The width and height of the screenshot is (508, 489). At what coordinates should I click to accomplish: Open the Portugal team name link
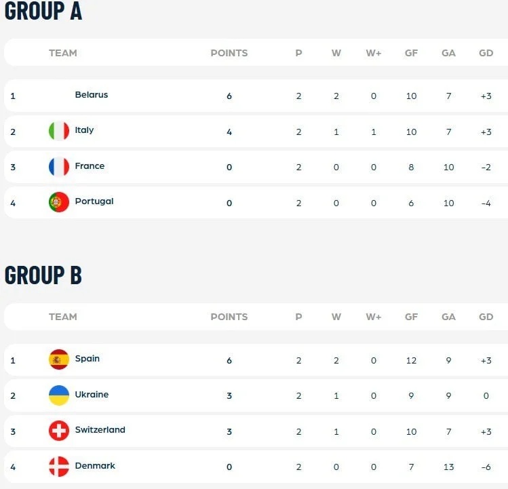point(94,201)
